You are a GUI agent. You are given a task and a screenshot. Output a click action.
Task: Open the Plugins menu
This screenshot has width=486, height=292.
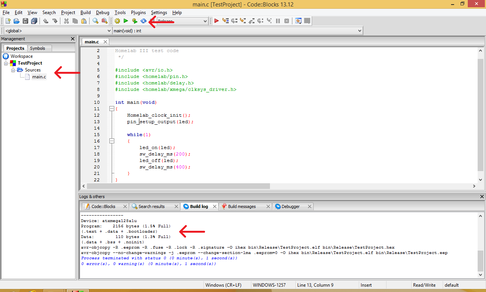coord(138,13)
